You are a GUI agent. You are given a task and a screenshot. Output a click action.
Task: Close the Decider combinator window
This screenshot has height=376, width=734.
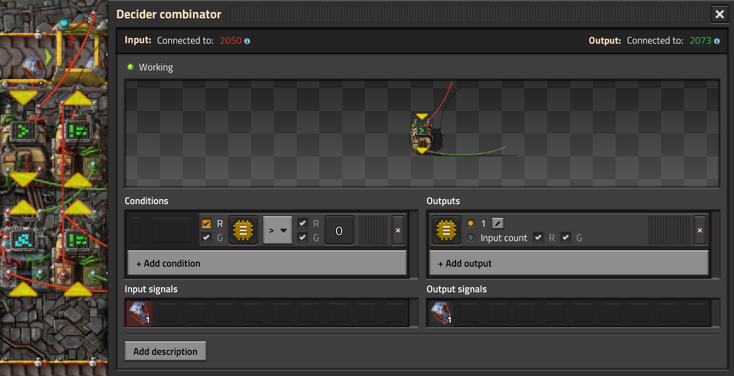click(720, 14)
